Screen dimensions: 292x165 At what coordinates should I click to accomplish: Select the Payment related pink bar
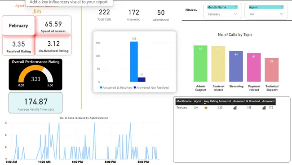tap(254, 67)
